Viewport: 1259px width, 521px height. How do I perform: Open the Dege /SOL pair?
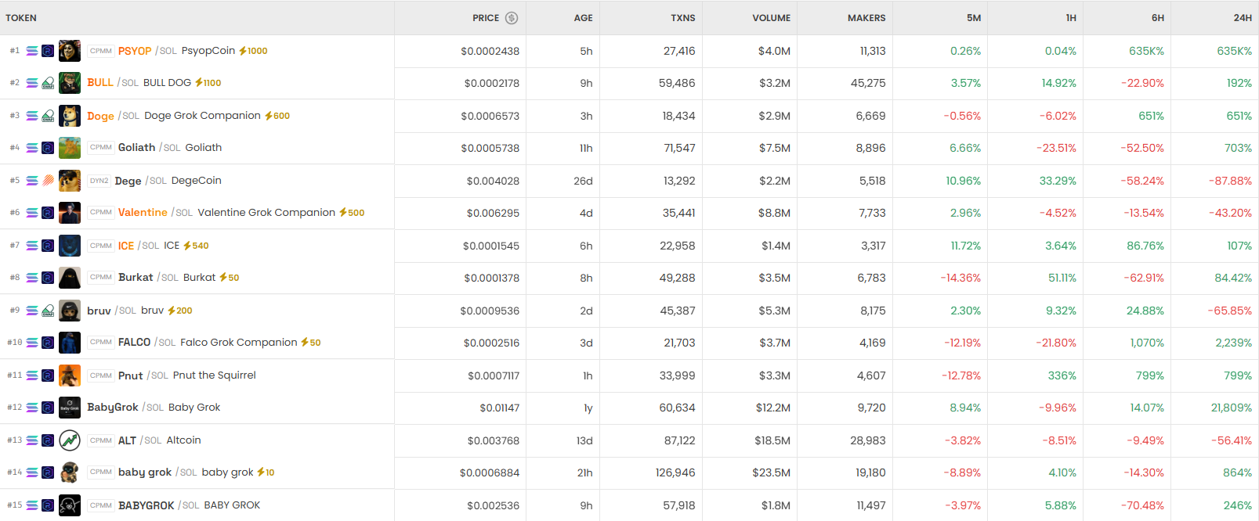(141, 181)
